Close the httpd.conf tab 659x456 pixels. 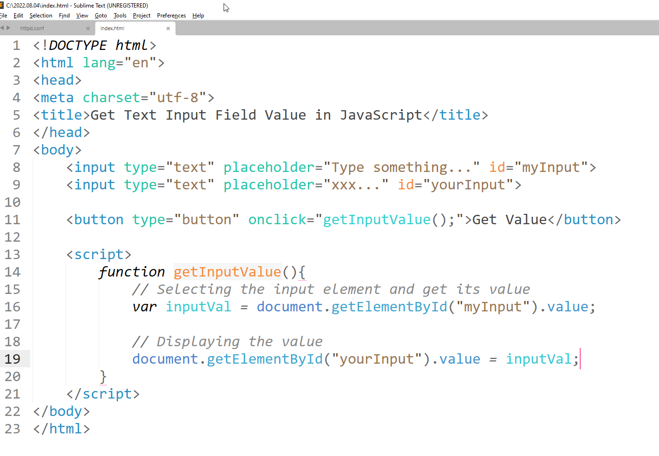point(88,28)
